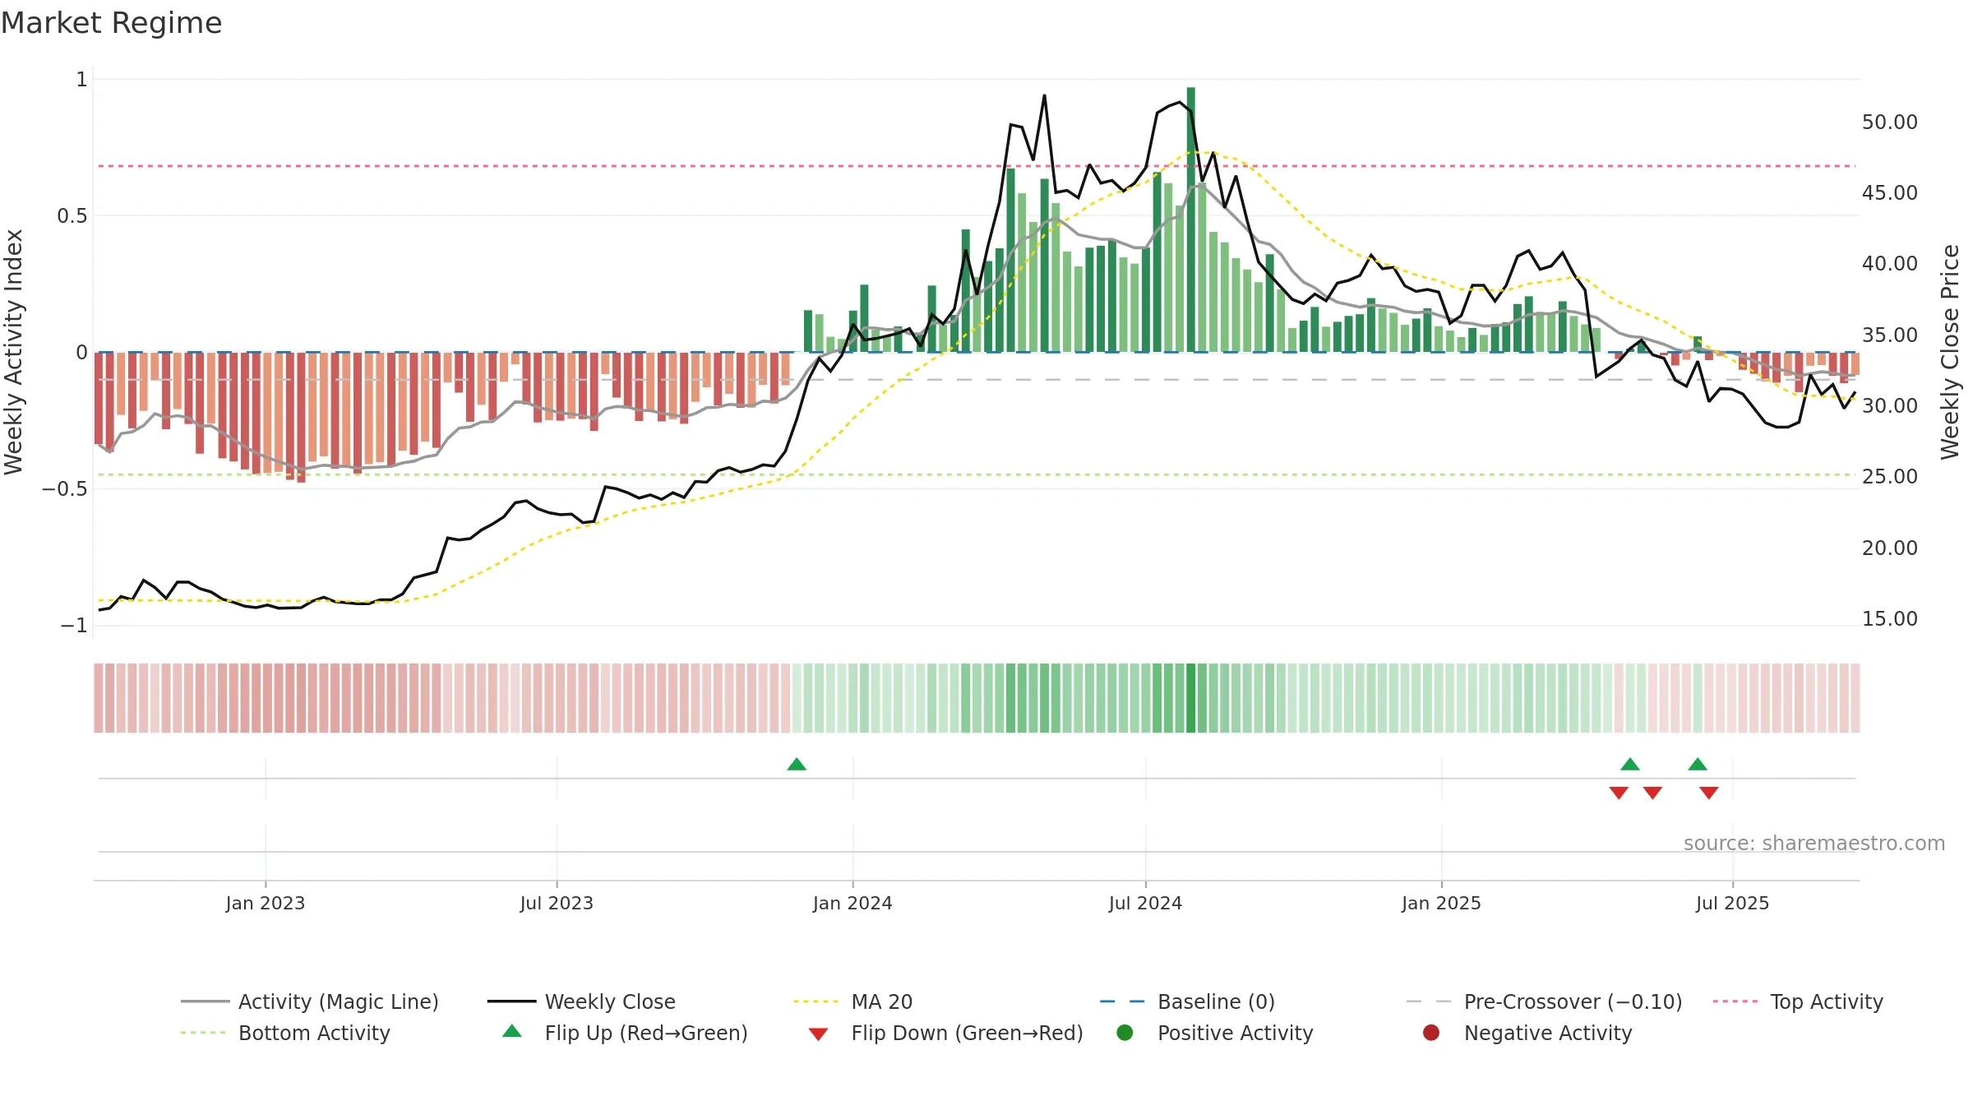Toggle the Weekly Close legend entry
The height and width of the screenshot is (1110, 1973).
click(581, 1001)
